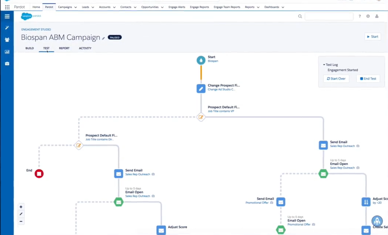Screen dimensions: 388x235
Task: Switch to the TEST tab
Action: click(46, 48)
